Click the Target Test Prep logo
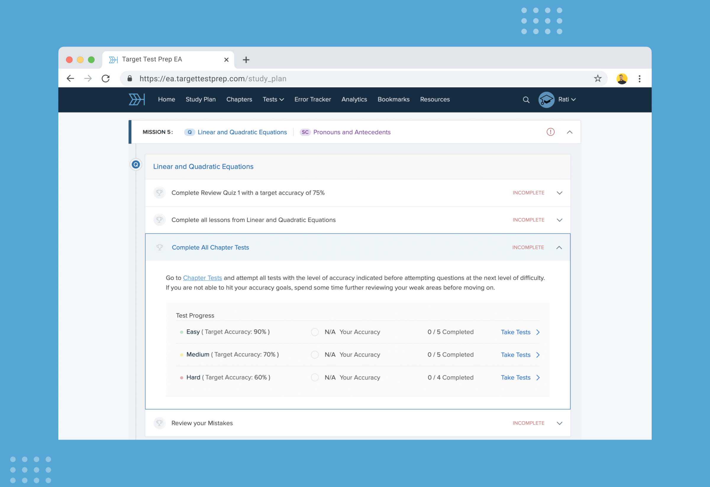This screenshot has height=487, width=710. [x=136, y=99]
